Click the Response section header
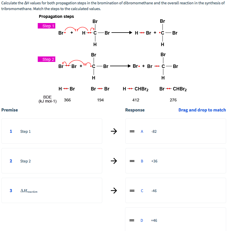 [135, 110]
